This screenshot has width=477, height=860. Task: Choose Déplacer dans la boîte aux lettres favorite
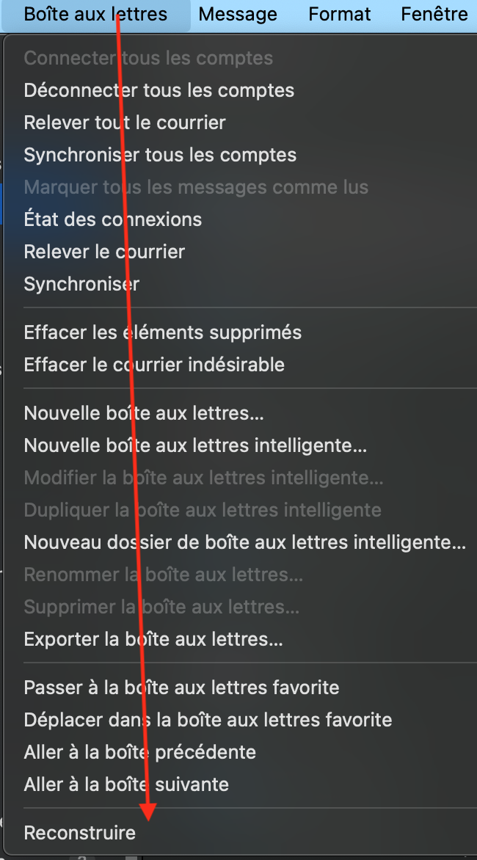pos(208,720)
